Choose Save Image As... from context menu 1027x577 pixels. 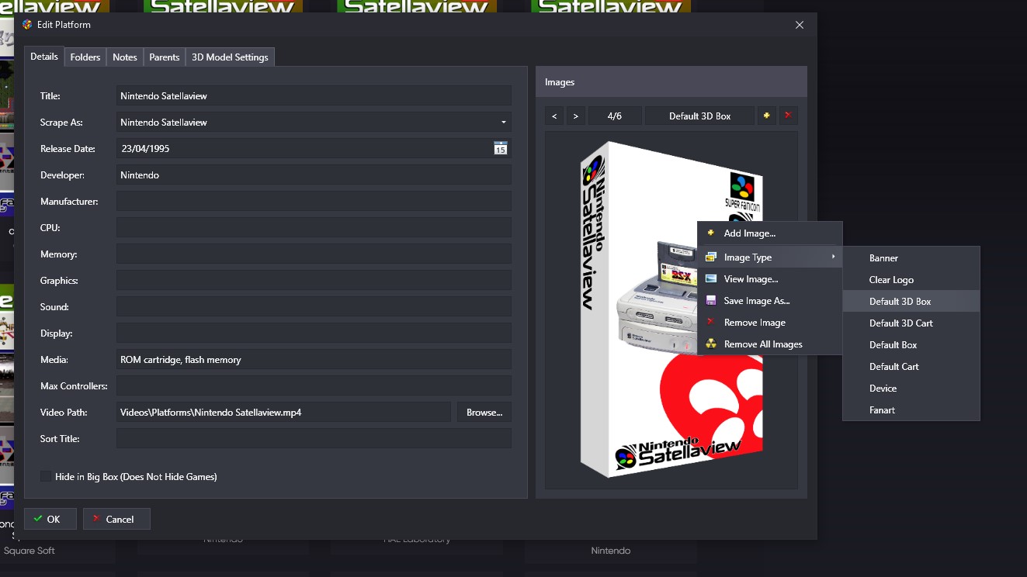click(769, 300)
